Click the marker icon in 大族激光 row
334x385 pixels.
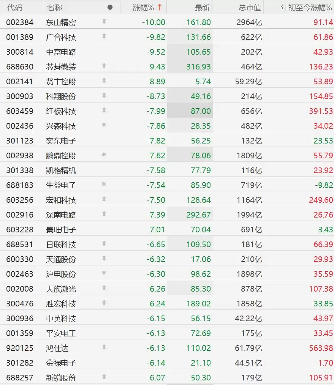click(x=104, y=288)
